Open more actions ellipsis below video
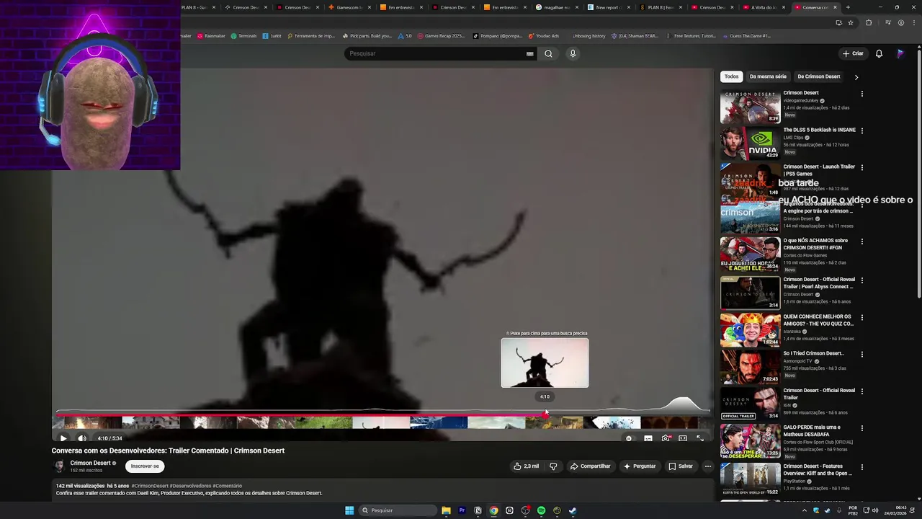922x519 pixels. (x=708, y=466)
